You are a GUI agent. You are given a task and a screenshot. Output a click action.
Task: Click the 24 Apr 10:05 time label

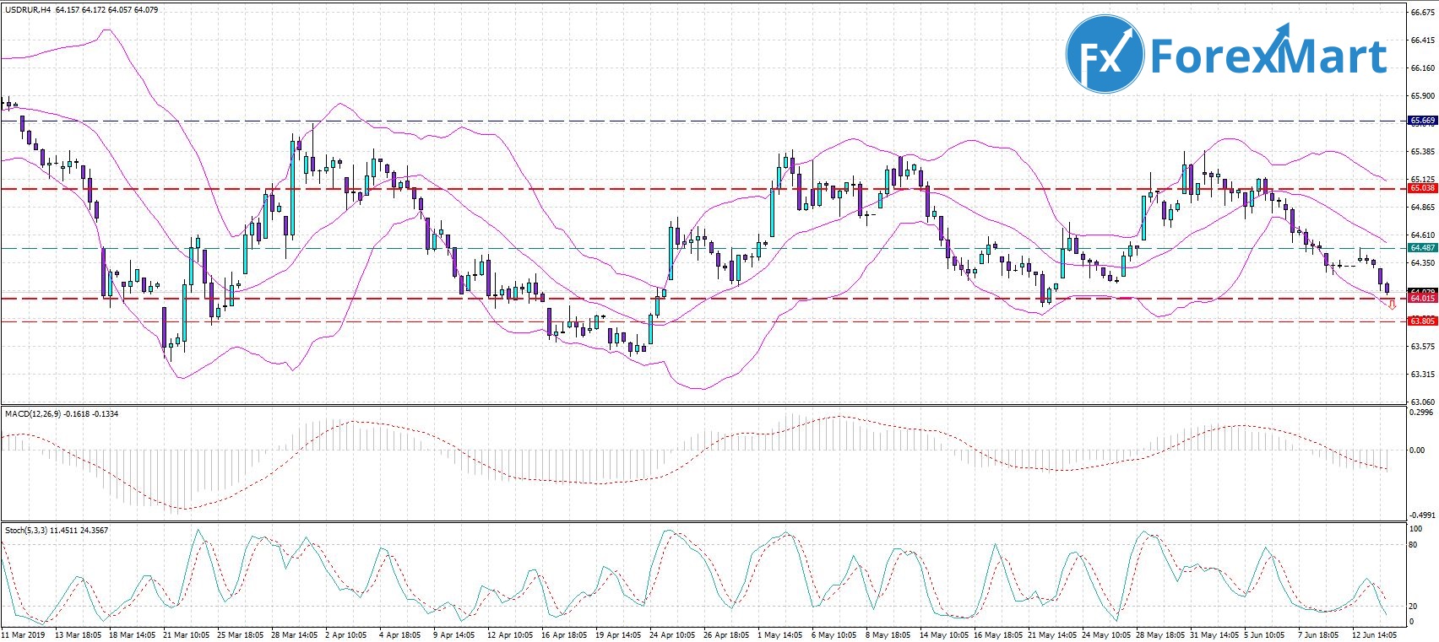coord(671,634)
